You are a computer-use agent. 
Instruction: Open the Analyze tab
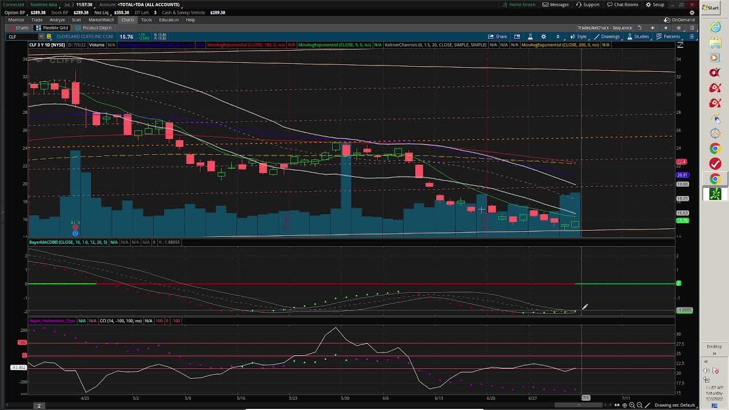[57, 20]
